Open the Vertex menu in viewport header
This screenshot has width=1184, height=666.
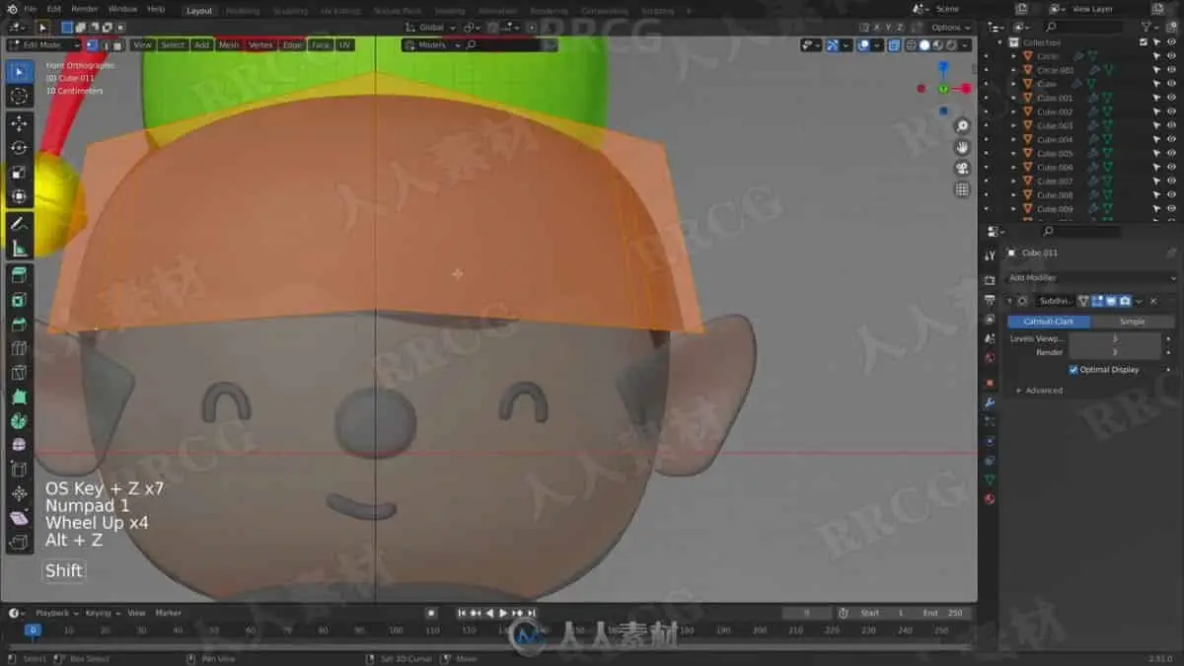coord(260,45)
